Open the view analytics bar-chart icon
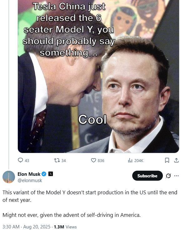This screenshot has height=230, width=181. [x=130, y=160]
